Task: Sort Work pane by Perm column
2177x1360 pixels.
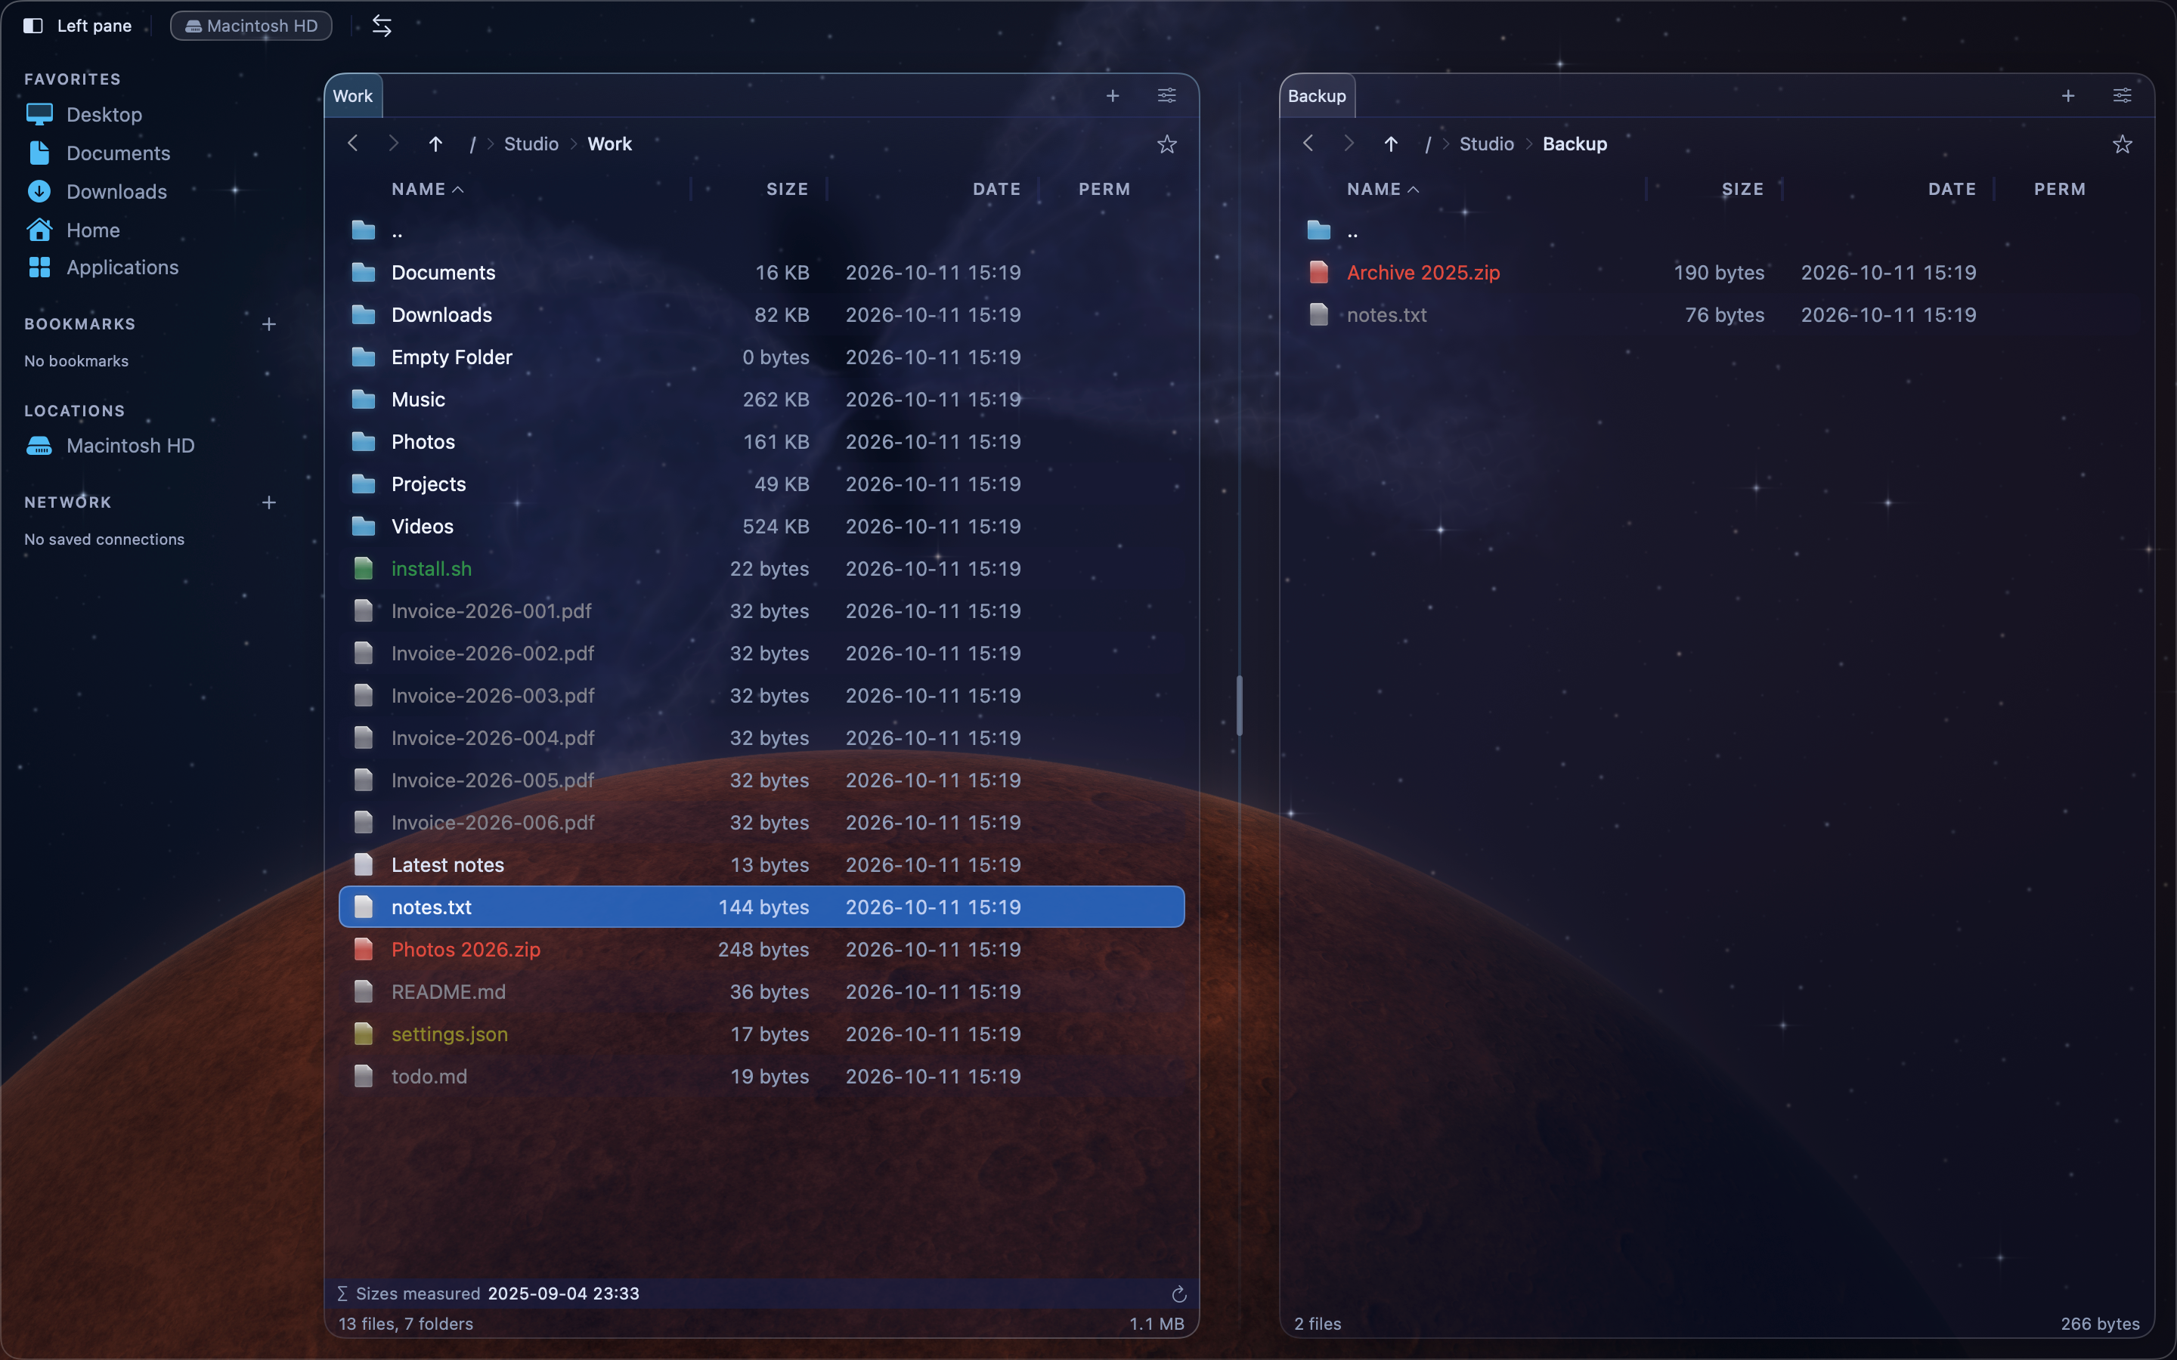Action: pos(1104,189)
